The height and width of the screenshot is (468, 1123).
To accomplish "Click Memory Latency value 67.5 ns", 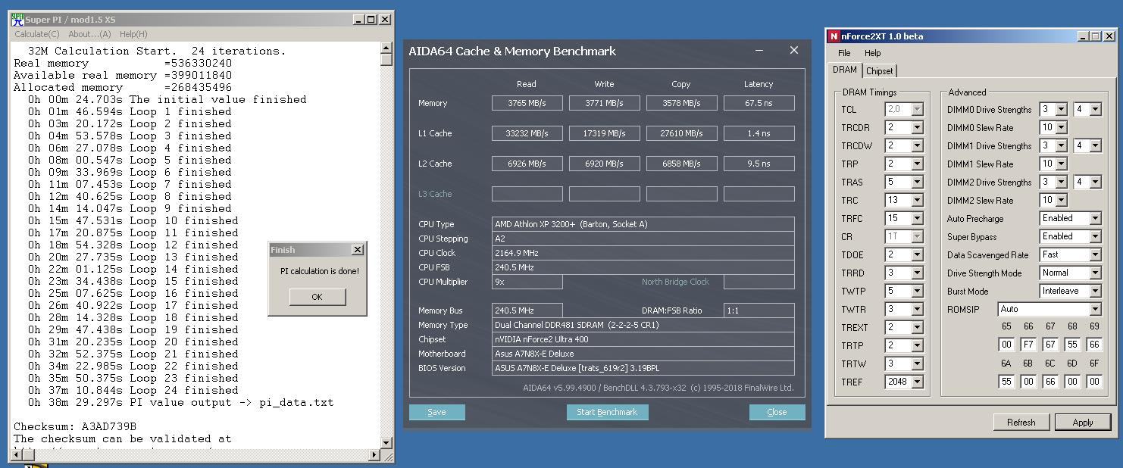I will pyautogui.click(x=759, y=103).
